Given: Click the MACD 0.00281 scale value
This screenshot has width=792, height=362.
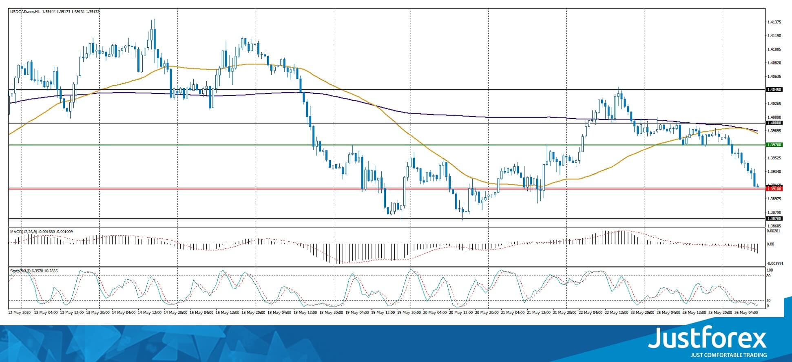Looking at the screenshot, I should pos(774,231).
